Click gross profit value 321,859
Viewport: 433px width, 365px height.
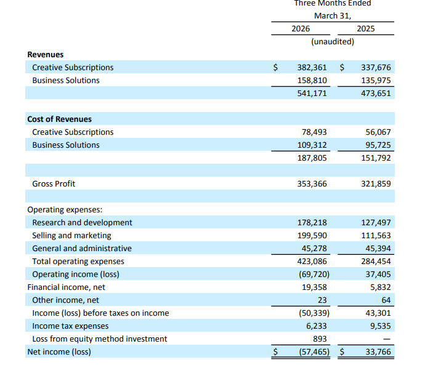pos(376,184)
